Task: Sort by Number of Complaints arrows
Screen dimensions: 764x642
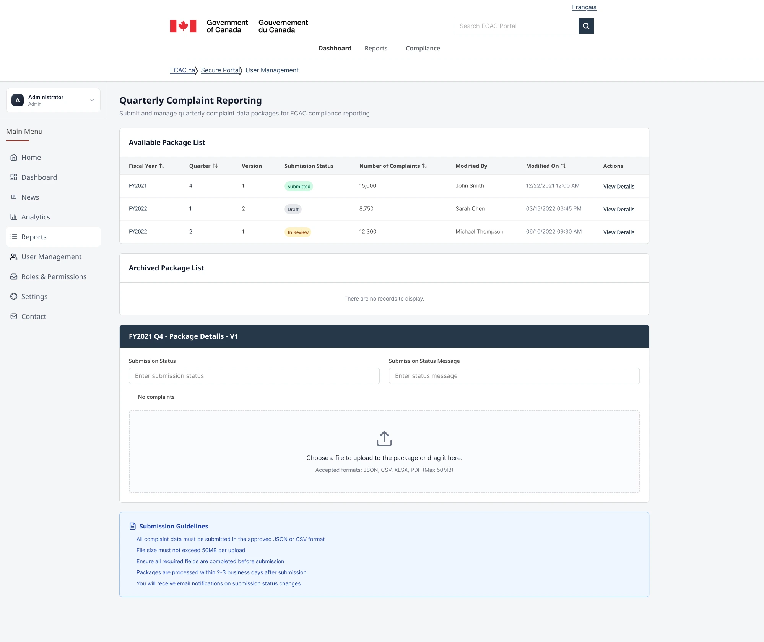Action: point(424,166)
